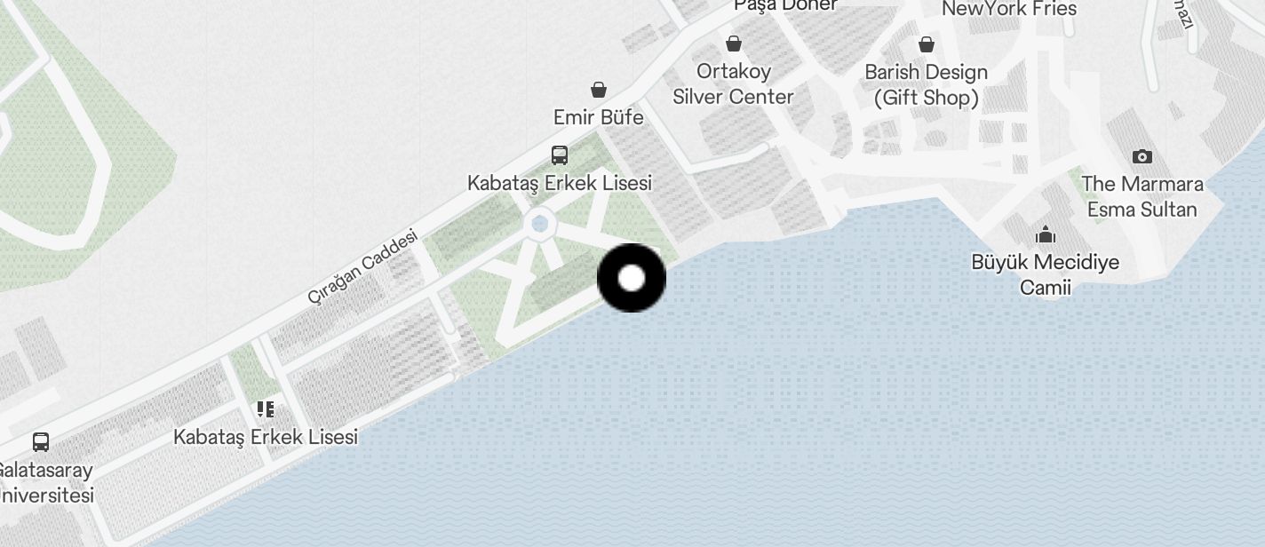Open the Ortakoy Silver Center shop icon
1265x547 pixels.
pos(734,44)
